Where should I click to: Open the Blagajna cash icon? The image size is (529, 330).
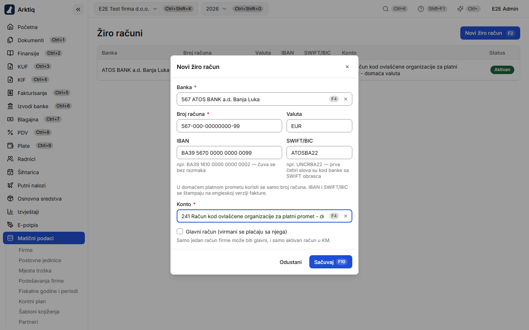pos(10,119)
